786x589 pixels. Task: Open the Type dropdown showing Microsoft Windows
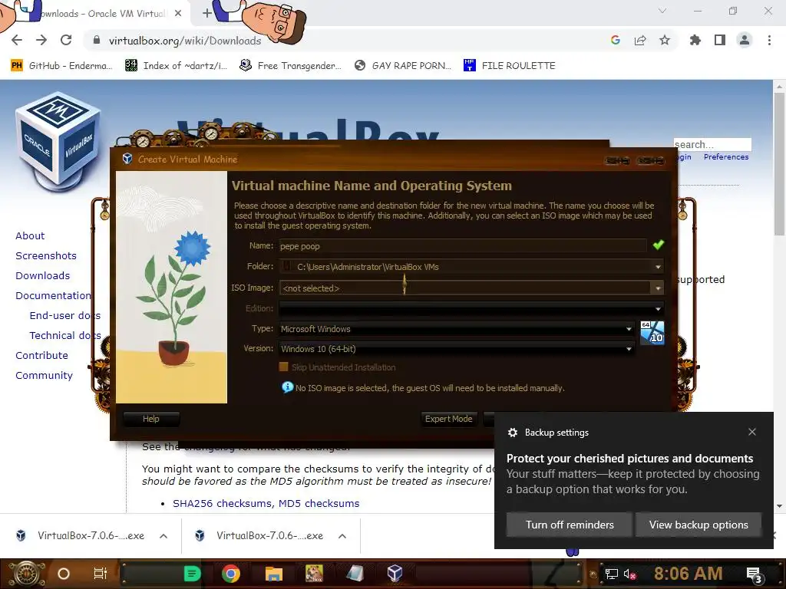[456, 329]
